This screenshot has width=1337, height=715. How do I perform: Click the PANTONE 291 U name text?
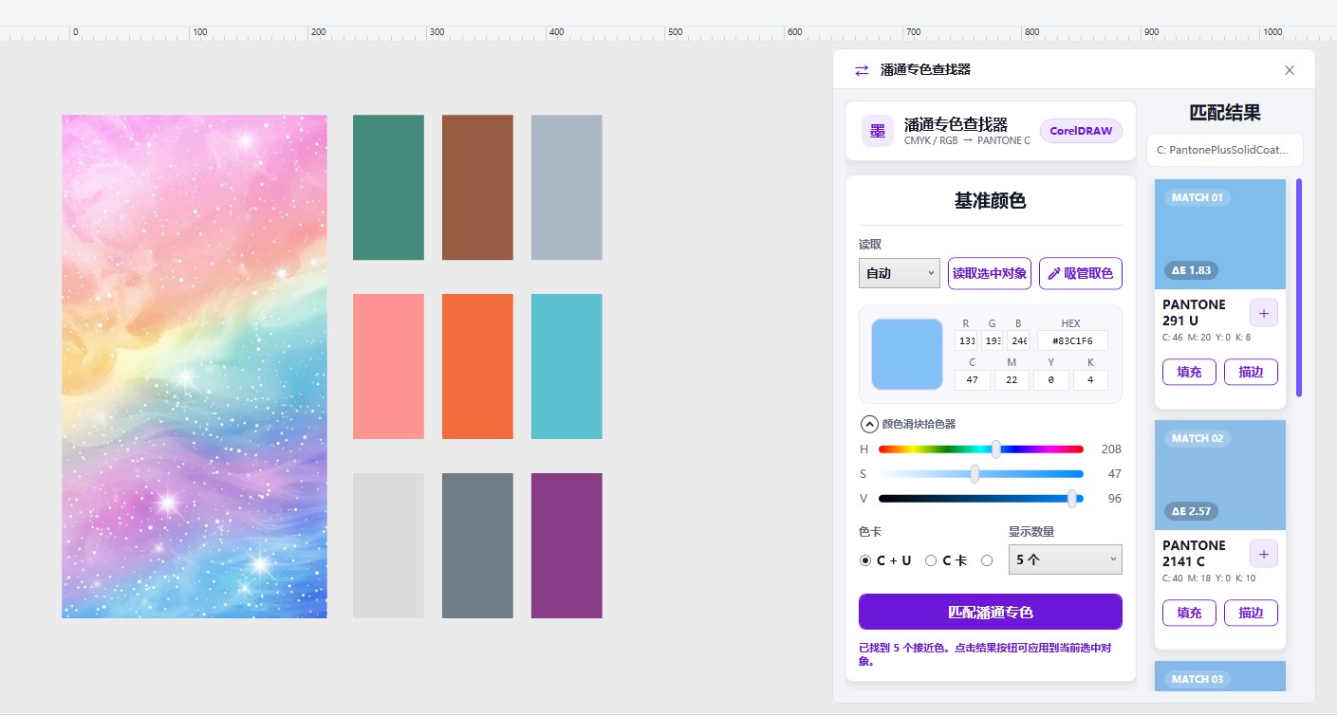[x=1194, y=313]
